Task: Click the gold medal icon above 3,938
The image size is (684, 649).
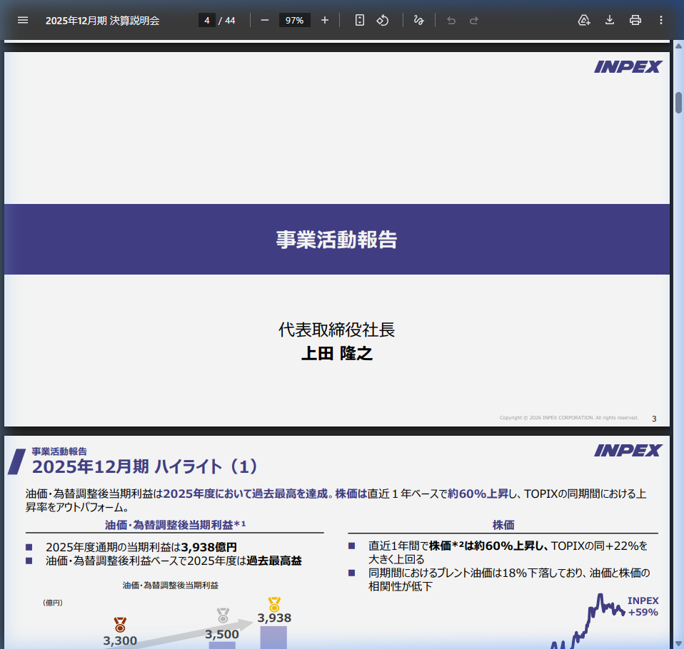Action: [x=274, y=604]
